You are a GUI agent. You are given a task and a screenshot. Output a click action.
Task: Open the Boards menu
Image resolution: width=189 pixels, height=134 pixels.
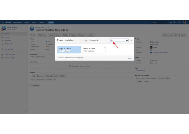coord(42,22)
